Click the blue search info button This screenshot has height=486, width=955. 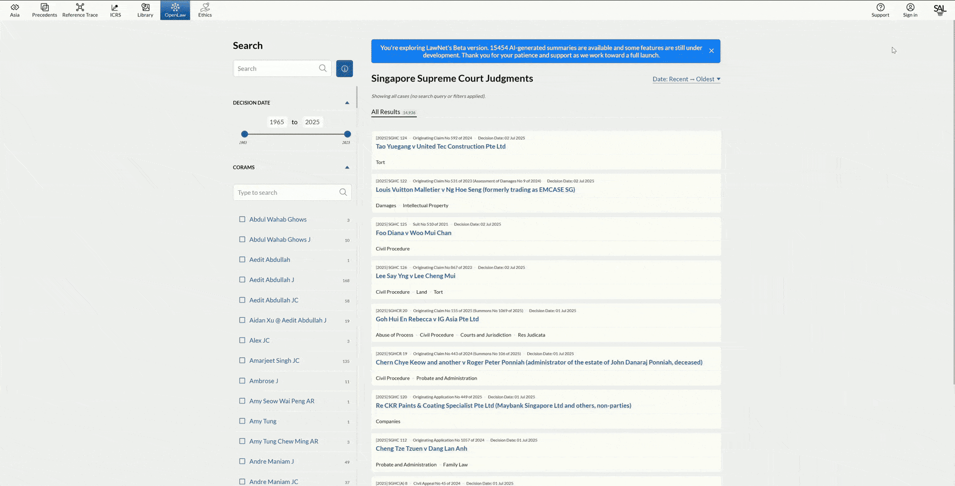point(345,69)
